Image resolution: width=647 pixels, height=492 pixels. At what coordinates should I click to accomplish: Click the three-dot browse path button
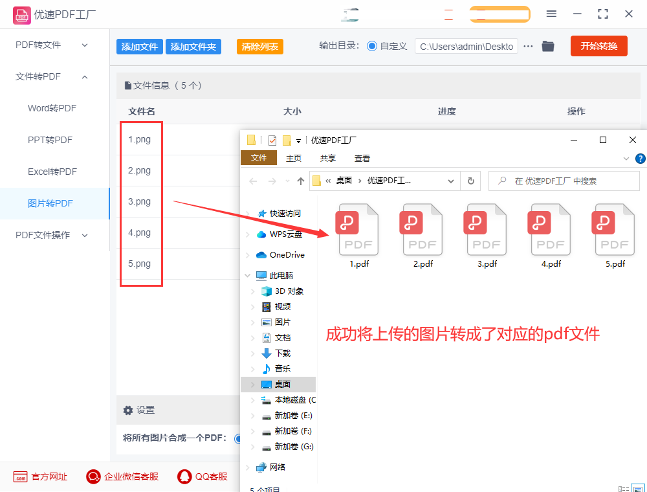coord(528,46)
